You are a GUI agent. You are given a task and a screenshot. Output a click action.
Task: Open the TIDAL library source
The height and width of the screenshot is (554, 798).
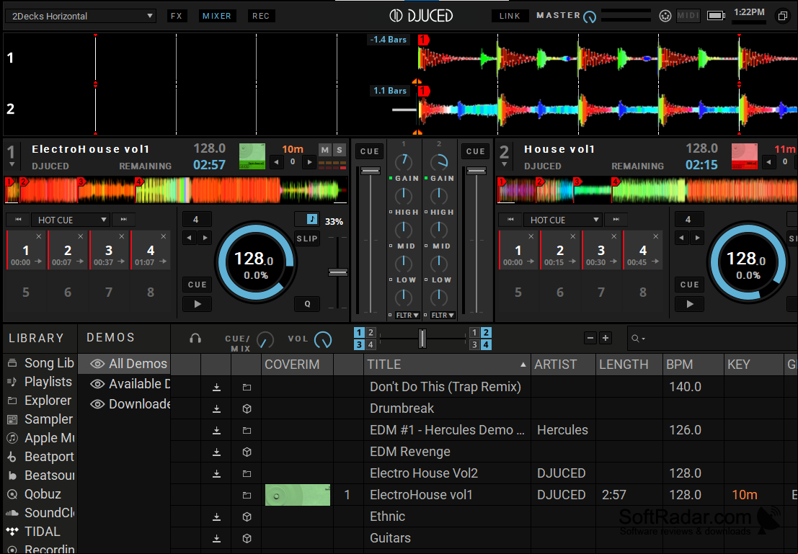34,532
